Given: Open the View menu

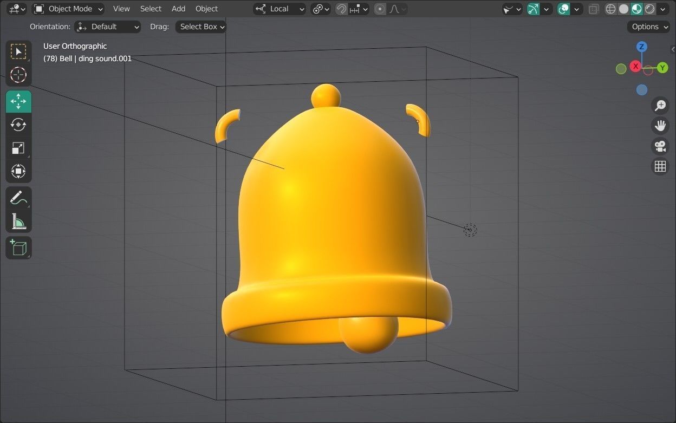Looking at the screenshot, I should click(x=121, y=9).
